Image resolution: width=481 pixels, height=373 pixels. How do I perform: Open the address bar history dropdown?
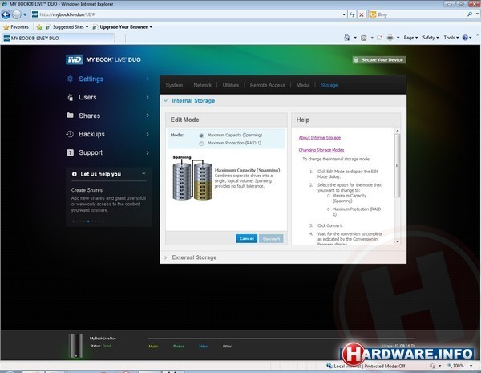point(344,14)
